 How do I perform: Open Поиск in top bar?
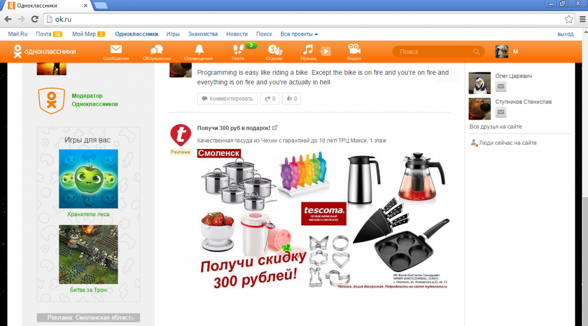[264, 34]
